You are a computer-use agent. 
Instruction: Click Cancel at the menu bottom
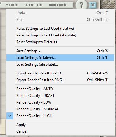pyautogui.click(x=60, y=131)
